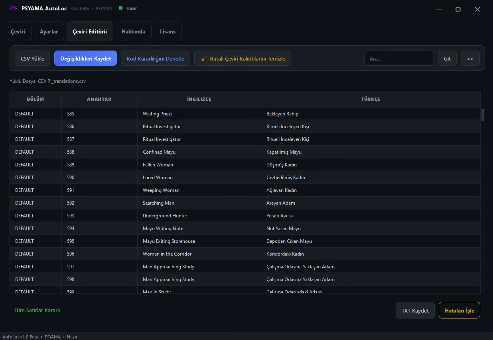Save changes with Değişiklikleri Kaydet
The width and height of the screenshot is (493, 340).
pos(85,59)
